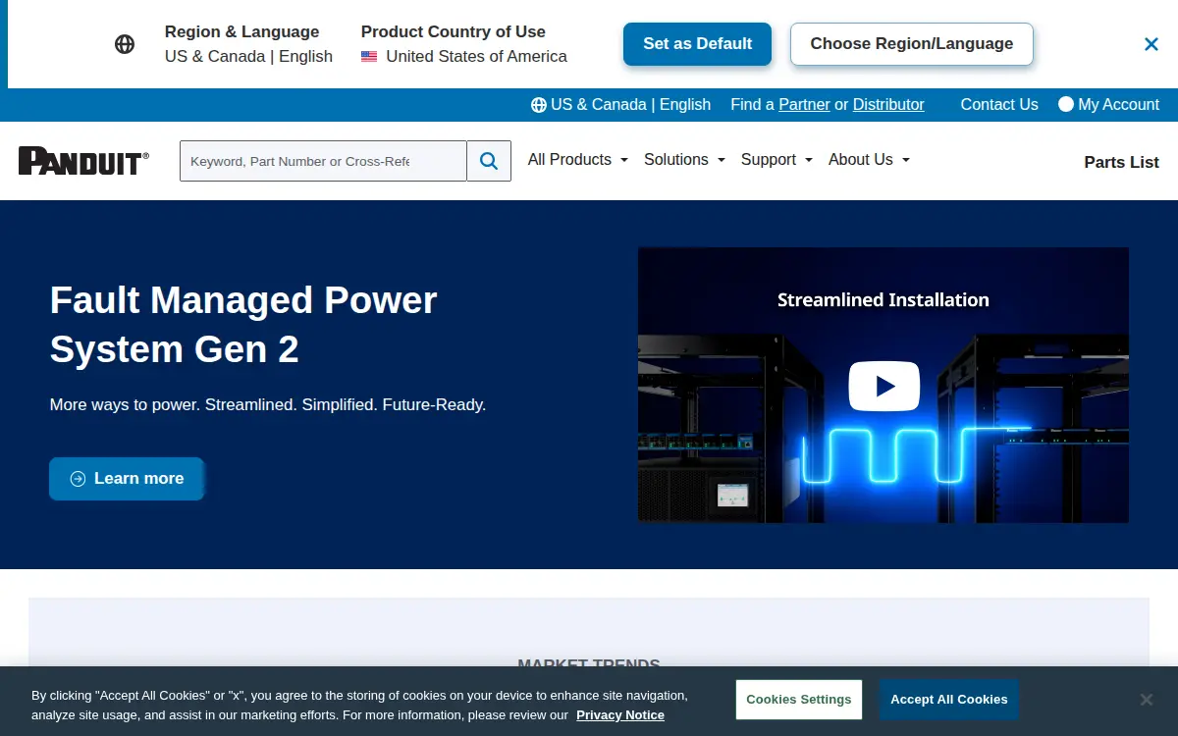Follow the Distributor link

click(888, 105)
